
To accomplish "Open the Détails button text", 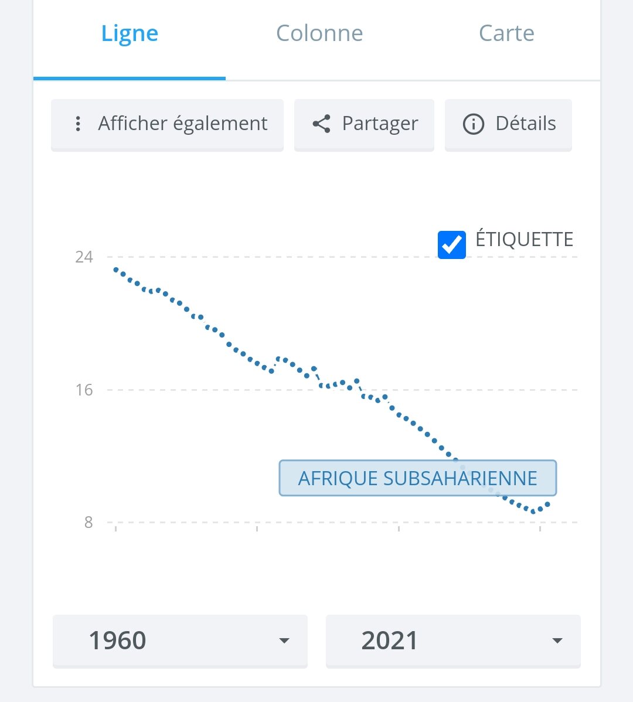I will coord(525,124).
